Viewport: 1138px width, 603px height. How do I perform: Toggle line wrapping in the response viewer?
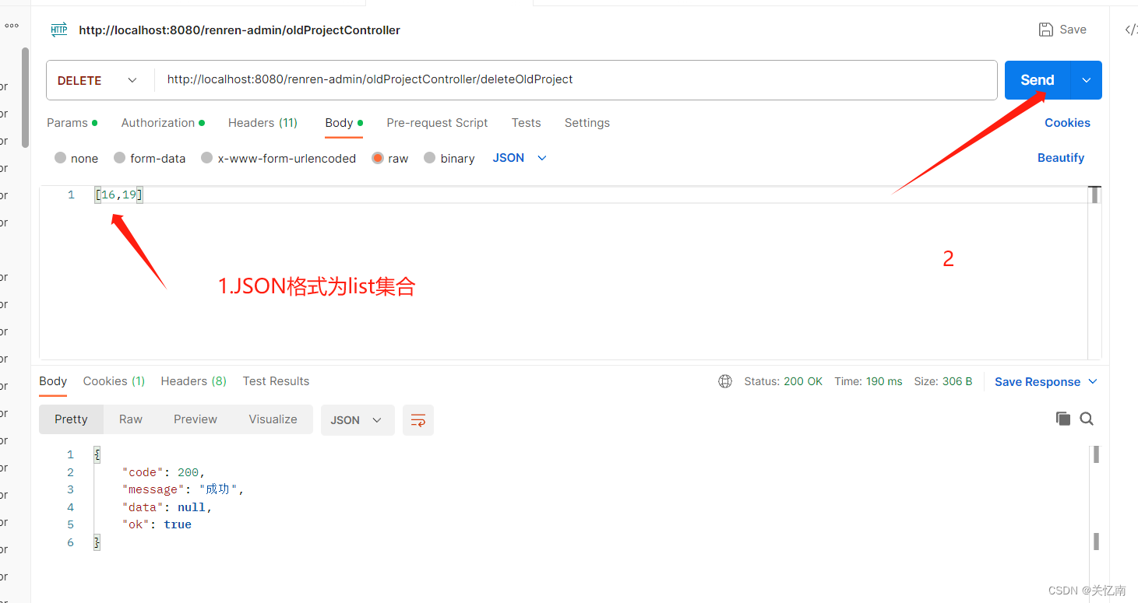pos(418,420)
